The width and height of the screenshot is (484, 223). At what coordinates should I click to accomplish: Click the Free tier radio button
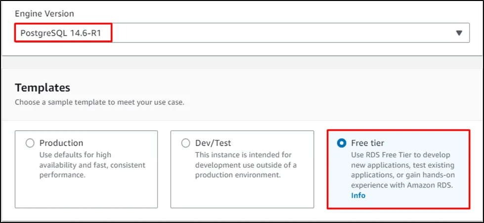click(341, 143)
